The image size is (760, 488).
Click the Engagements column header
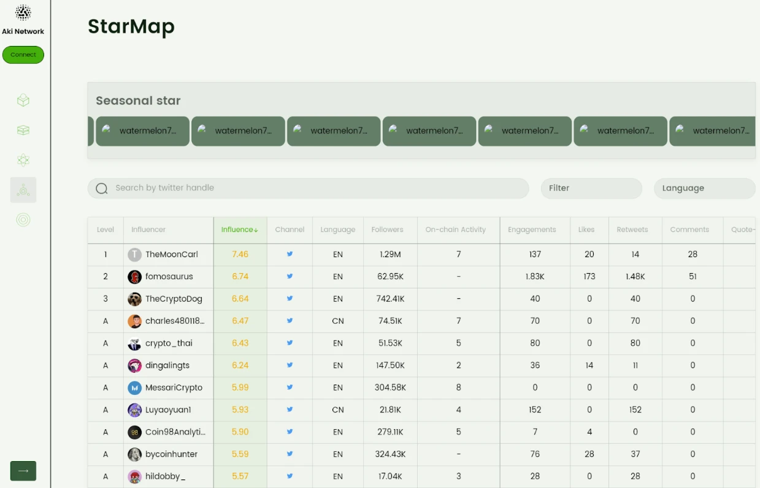pyautogui.click(x=532, y=230)
